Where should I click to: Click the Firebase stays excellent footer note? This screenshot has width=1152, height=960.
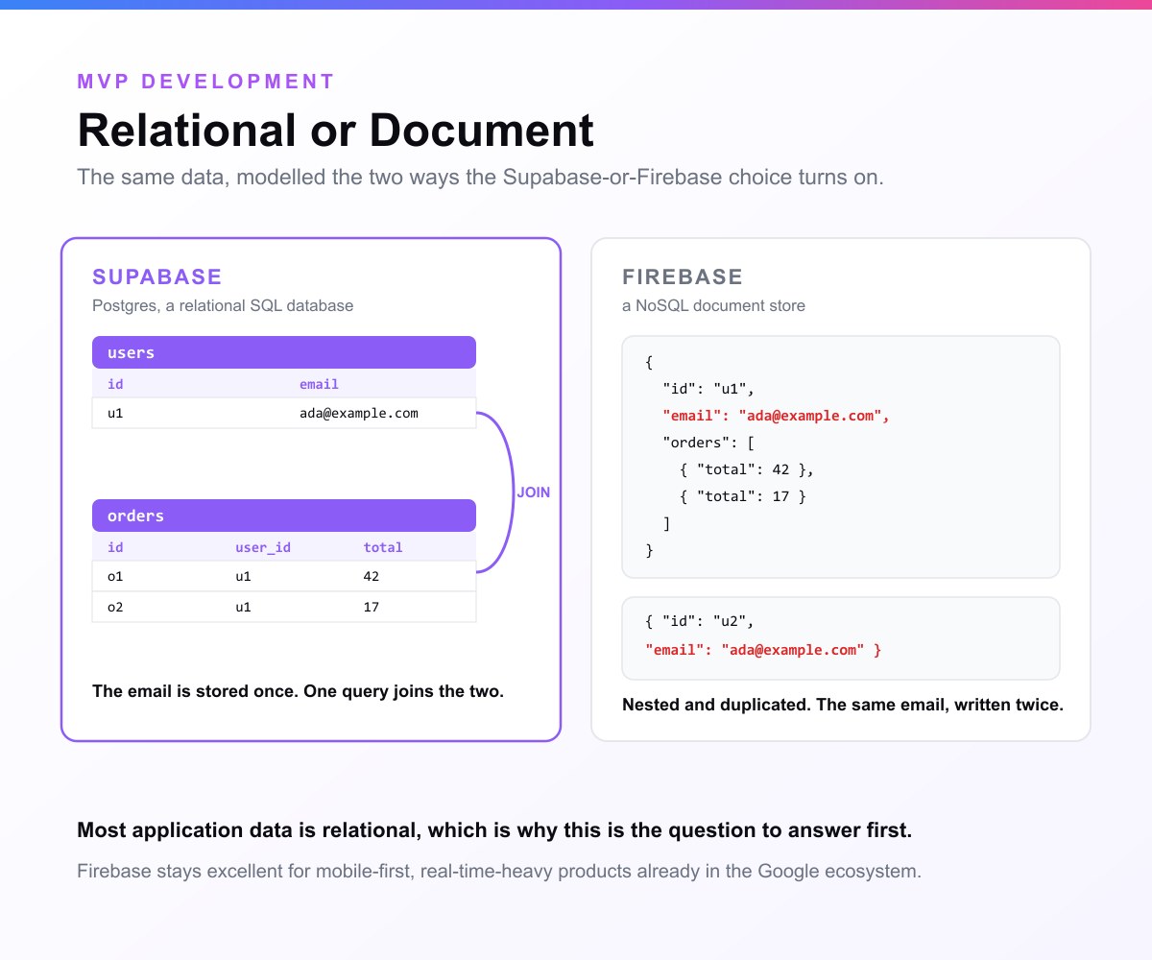click(x=499, y=873)
